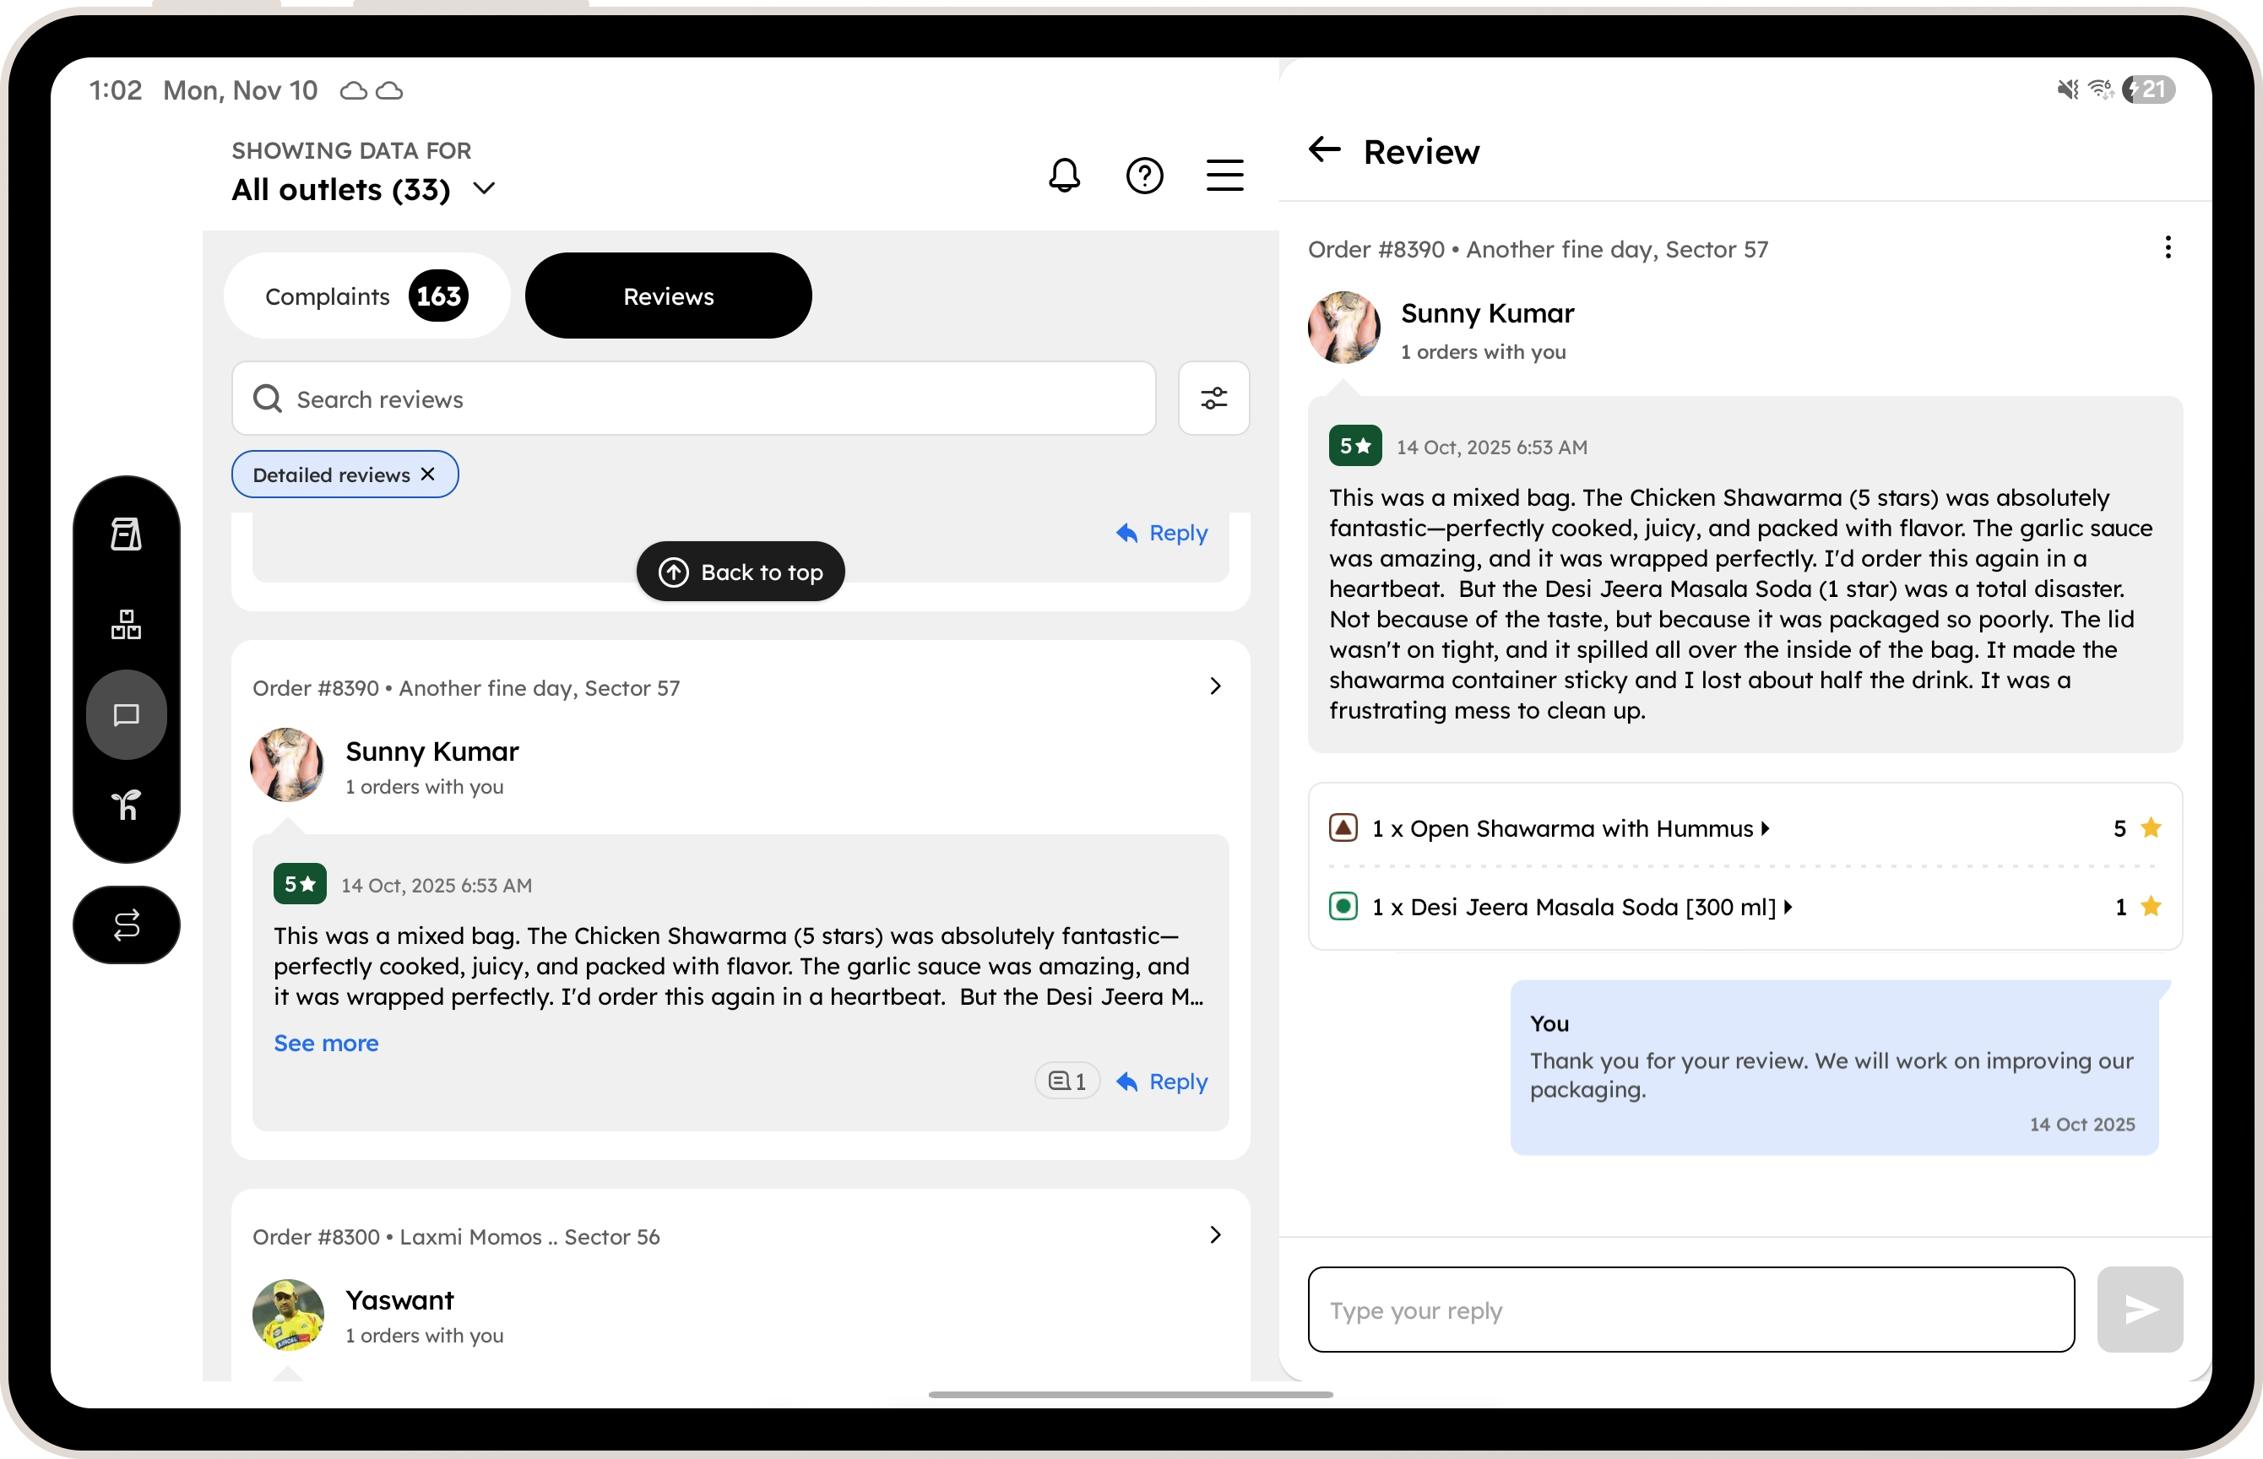Open the hamburger menu
2263x1459 pixels.
click(1224, 176)
